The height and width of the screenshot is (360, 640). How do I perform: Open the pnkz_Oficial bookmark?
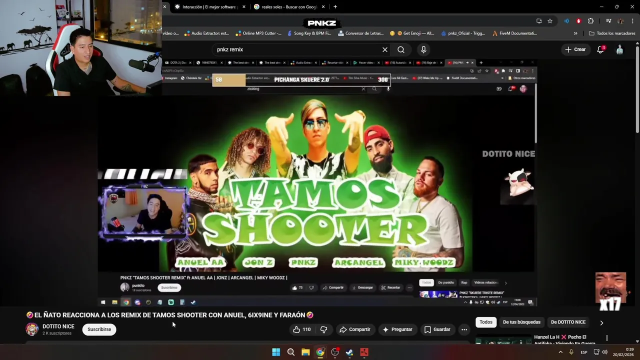point(463,33)
